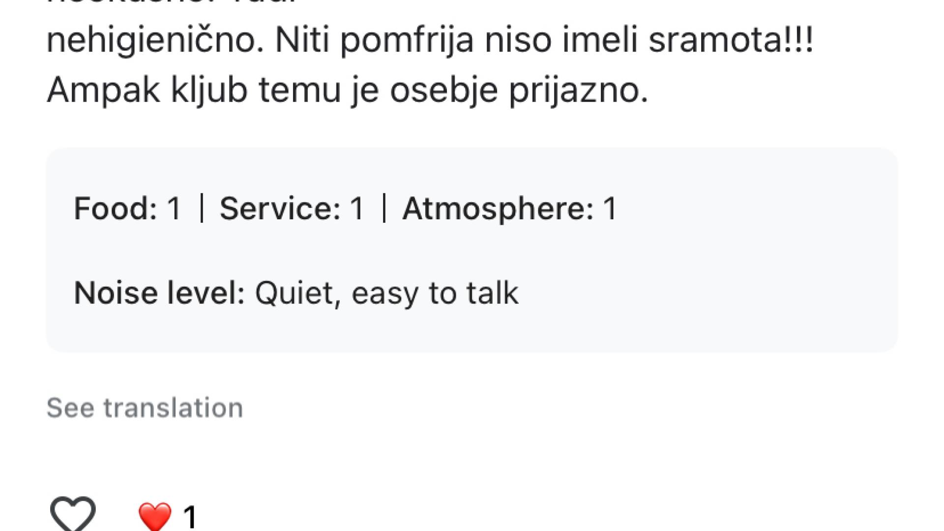Screen dimensions: 944x531
Task: Click the word 'prijazno.' ending the review
Action: coord(578,90)
